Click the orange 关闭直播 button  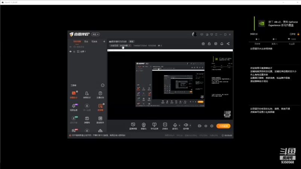pos(223,126)
